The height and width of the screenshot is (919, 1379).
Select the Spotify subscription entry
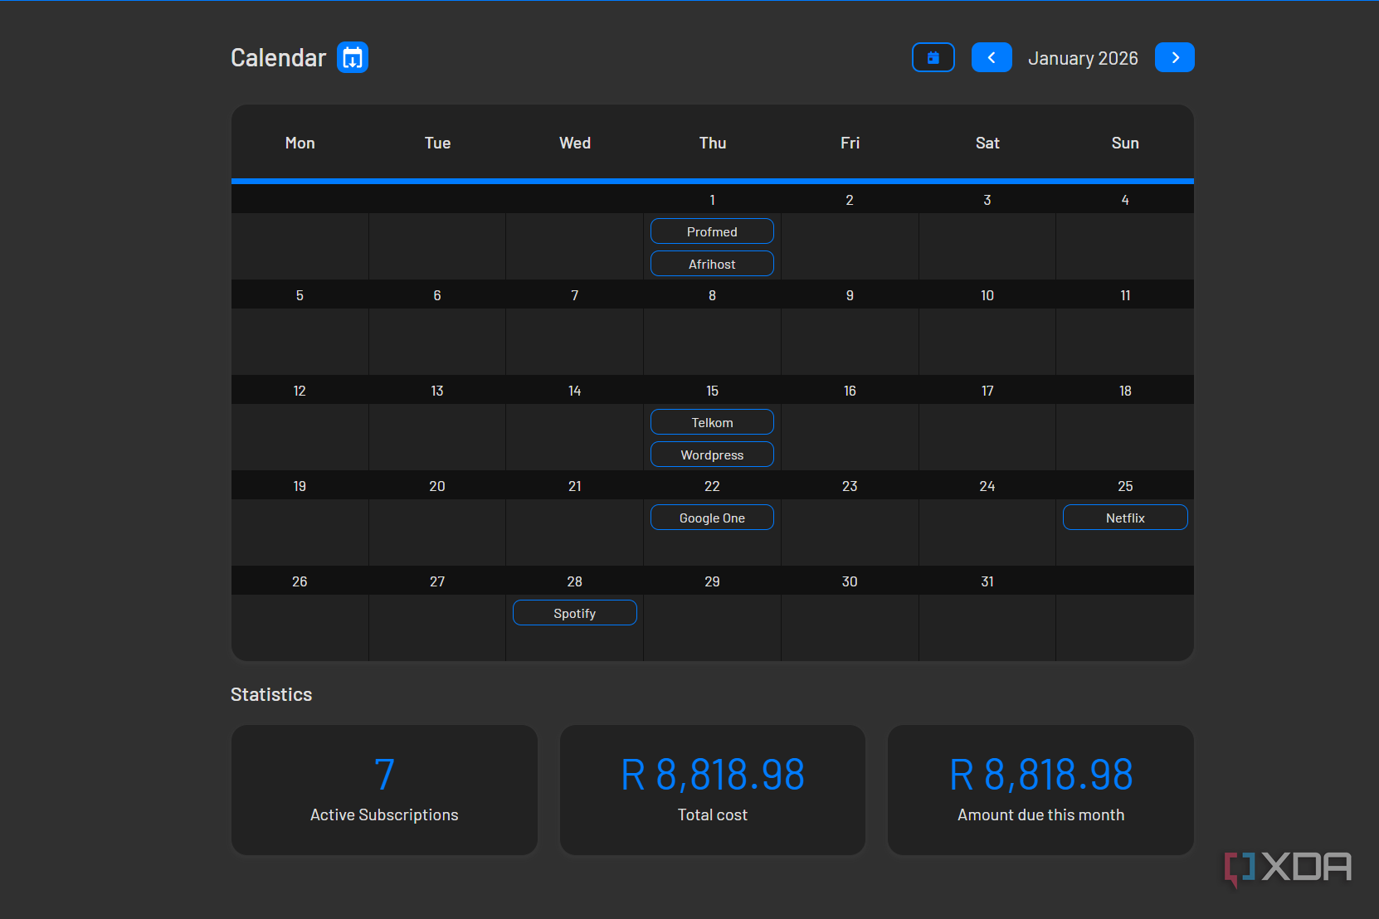tap(575, 613)
